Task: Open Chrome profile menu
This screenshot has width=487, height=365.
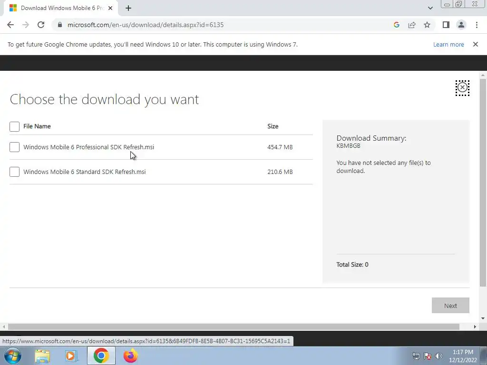Action: coord(461,25)
